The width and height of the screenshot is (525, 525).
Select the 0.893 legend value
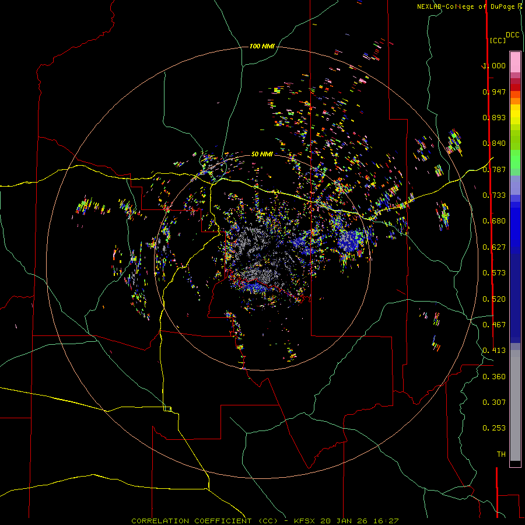[x=494, y=117]
